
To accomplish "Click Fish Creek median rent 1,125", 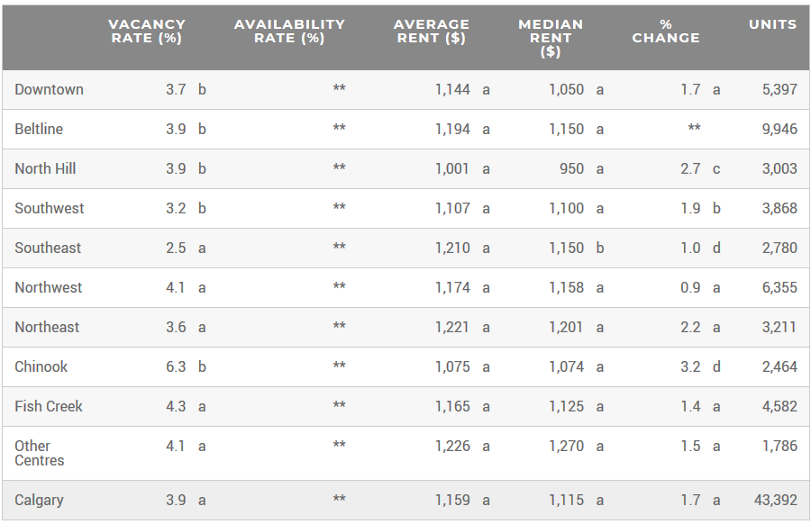I will (567, 406).
